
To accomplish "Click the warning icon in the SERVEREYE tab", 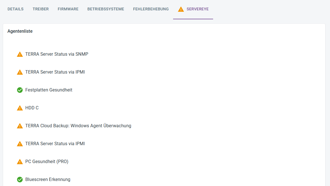I will point(181,9).
